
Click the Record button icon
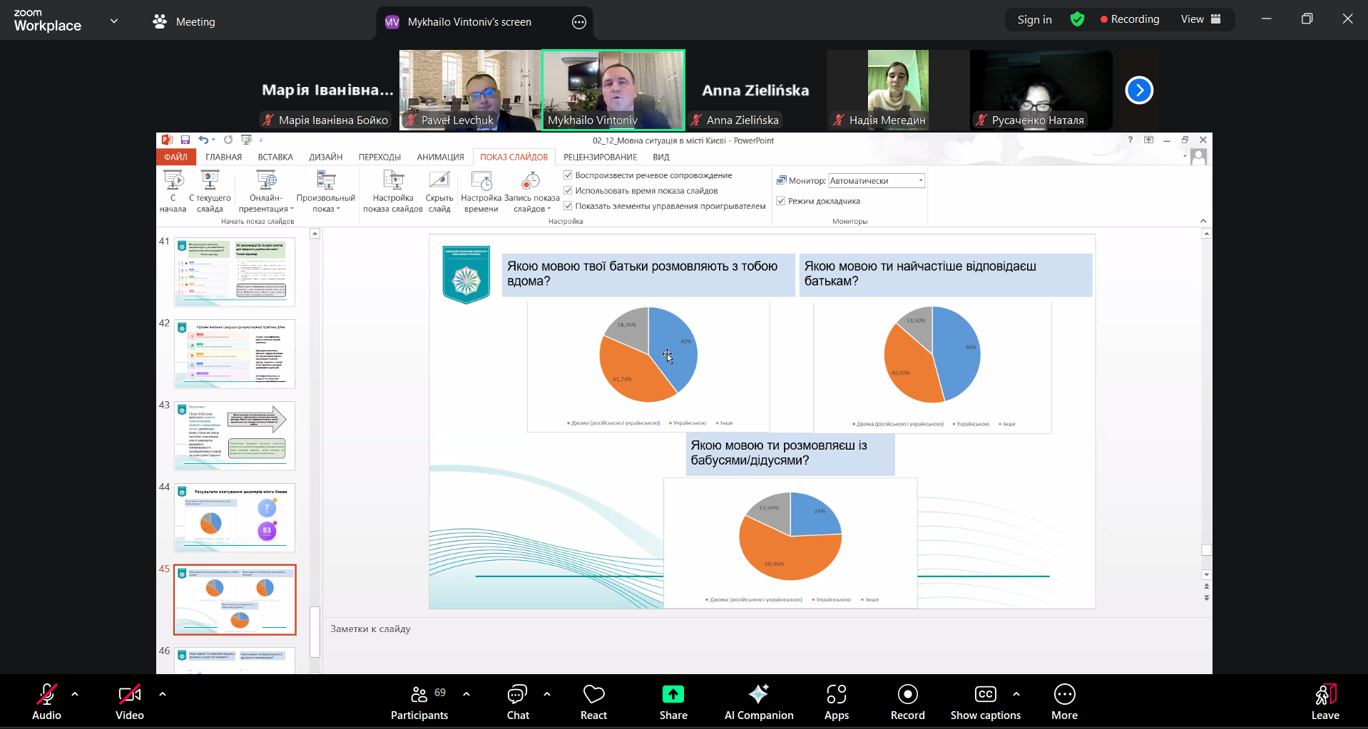(907, 694)
